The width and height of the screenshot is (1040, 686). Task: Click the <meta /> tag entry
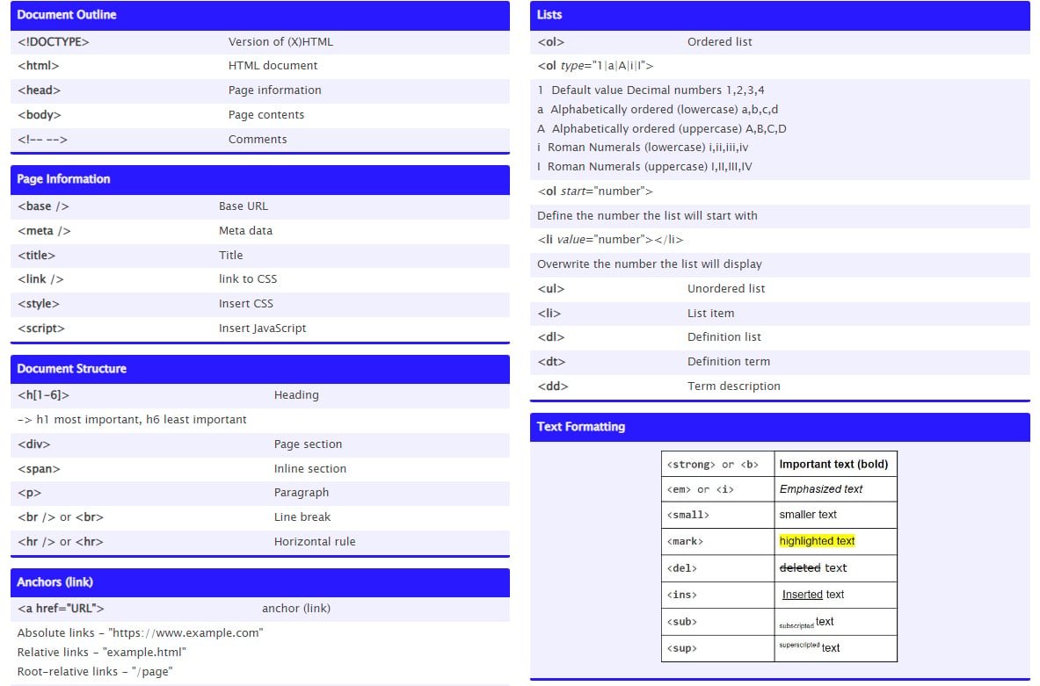[x=44, y=231]
